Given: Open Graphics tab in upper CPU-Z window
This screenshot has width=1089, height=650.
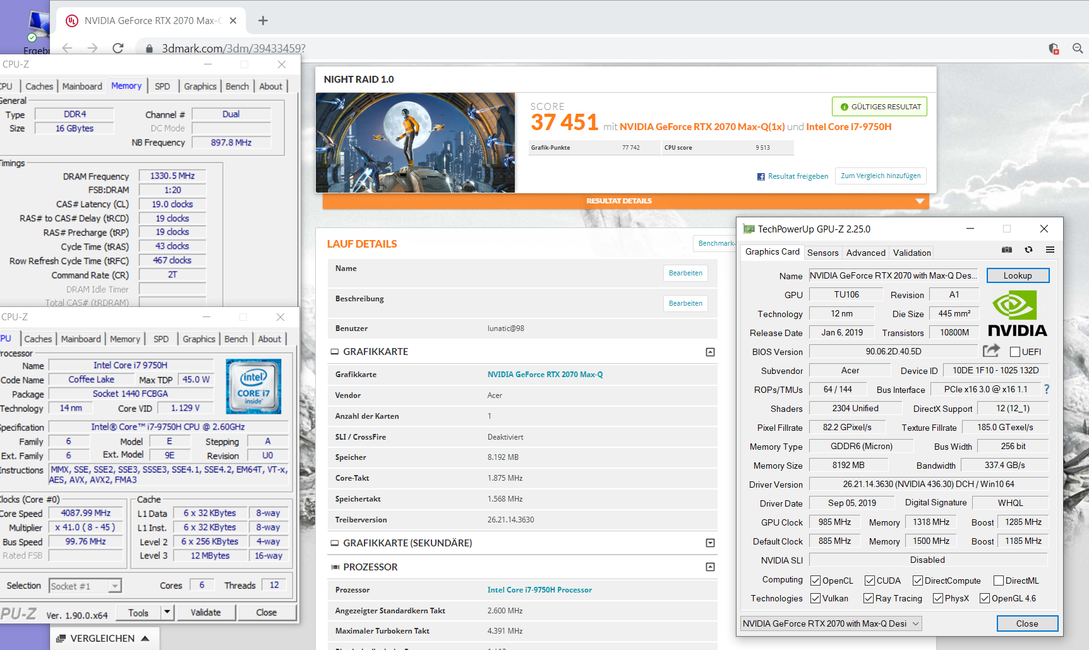Looking at the screenshot, I should [200, 87].
